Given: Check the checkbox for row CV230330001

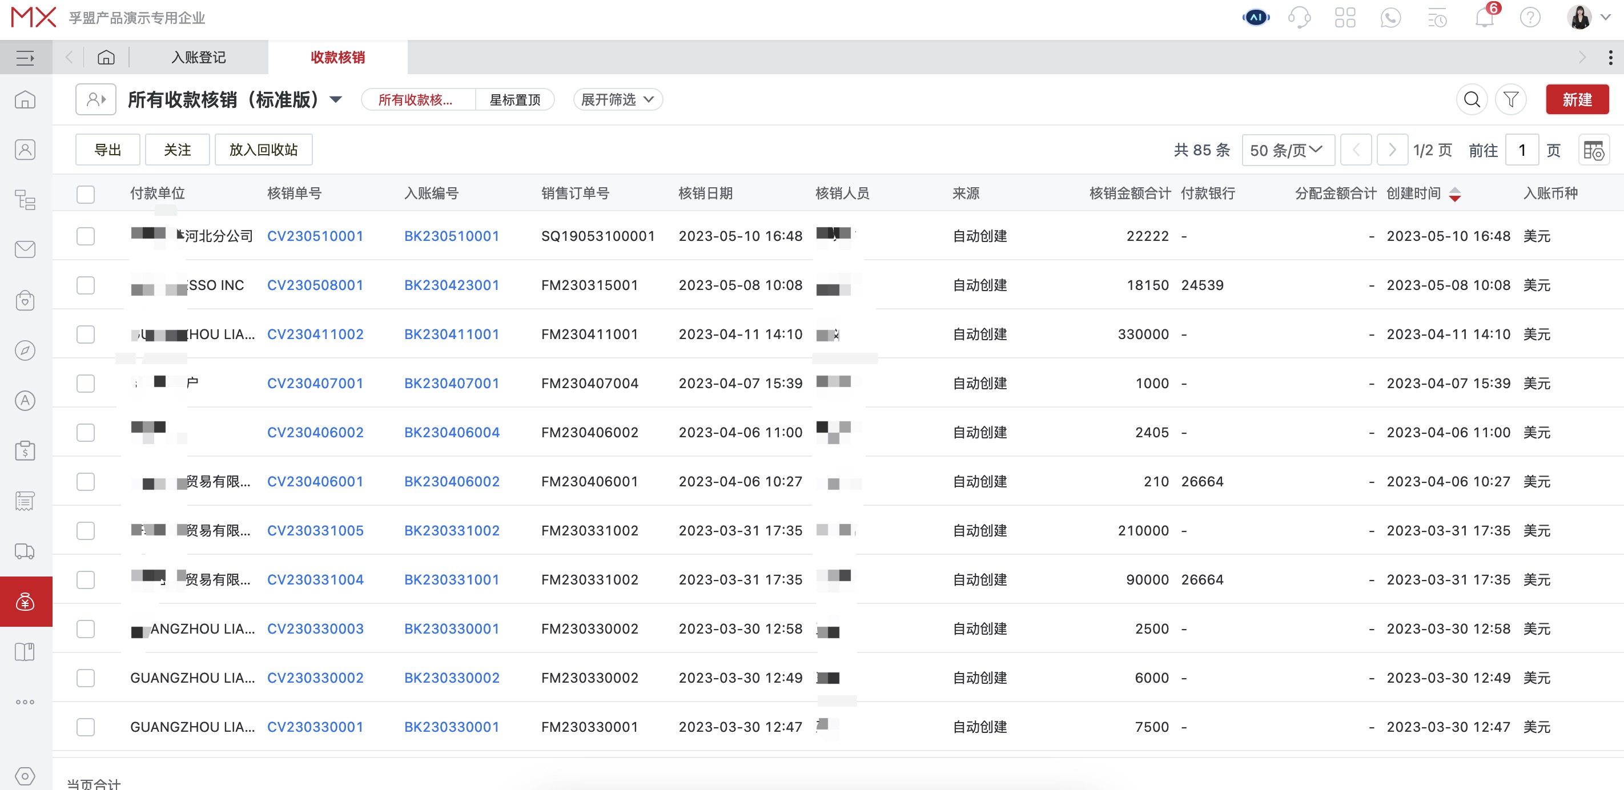Looking at the screenshot, I should (x=86, y=727).
